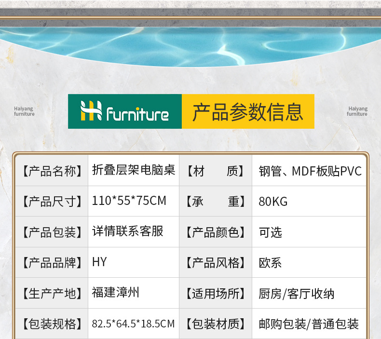Click the 82.5*64.5*18.5CM value
The image size is (381, 339).
[133, 324]
